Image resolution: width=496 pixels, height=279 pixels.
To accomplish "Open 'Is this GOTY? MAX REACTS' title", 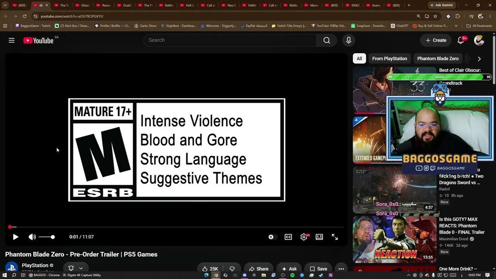I will [462, 226].
